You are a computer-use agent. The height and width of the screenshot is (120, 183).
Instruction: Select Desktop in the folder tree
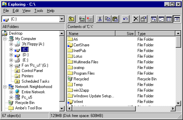coord(16,33)
